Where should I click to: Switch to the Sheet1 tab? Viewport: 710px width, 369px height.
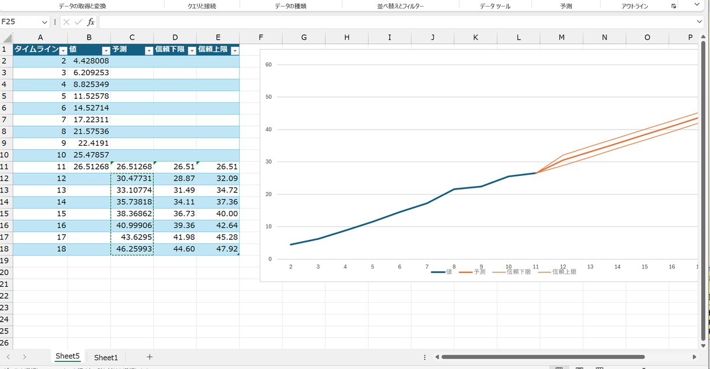click(x=106, y=357)
